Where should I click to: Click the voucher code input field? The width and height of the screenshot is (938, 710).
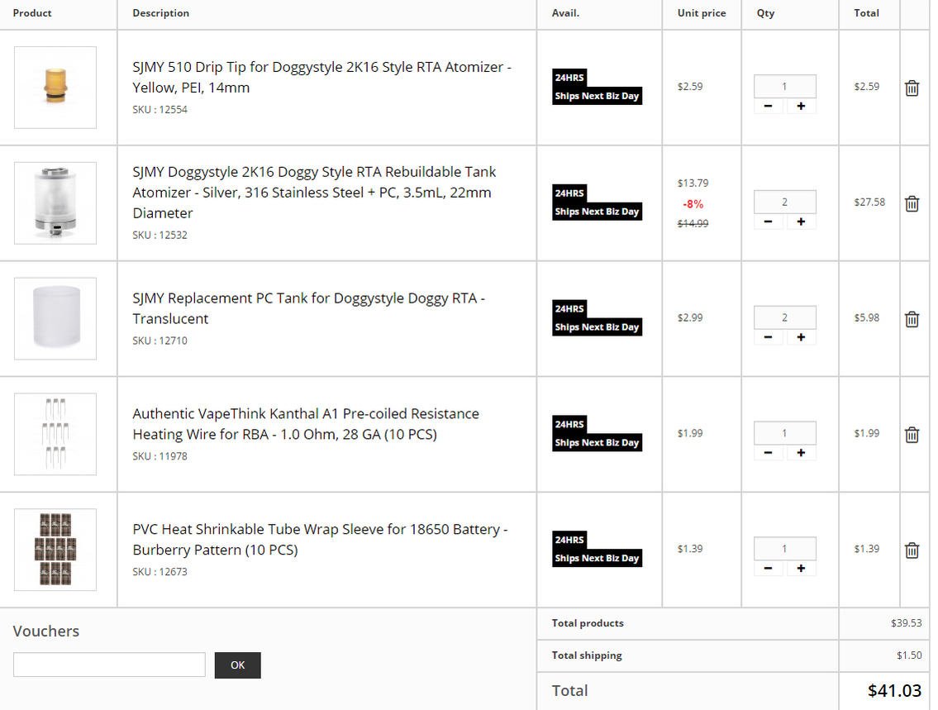pyautogui.click(x=109, y=665)
